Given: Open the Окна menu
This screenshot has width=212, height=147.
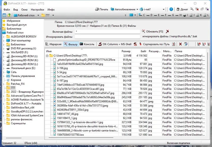Looking at the screenshot, I should 24,10.
